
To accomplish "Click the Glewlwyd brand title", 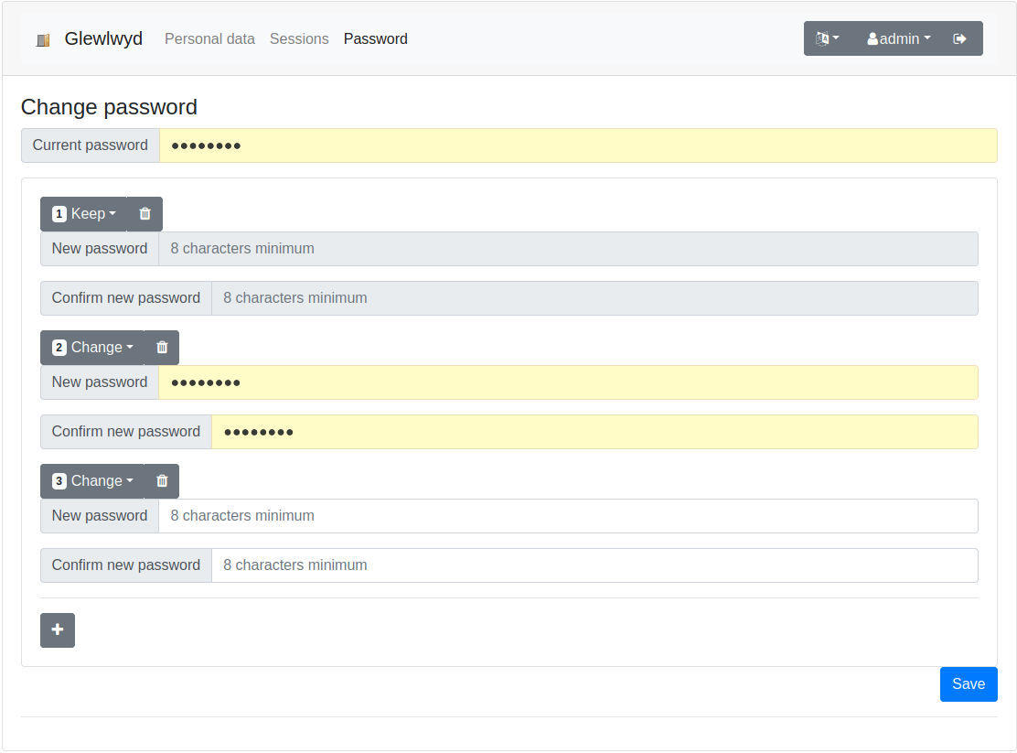I will [x=103, y=39].
